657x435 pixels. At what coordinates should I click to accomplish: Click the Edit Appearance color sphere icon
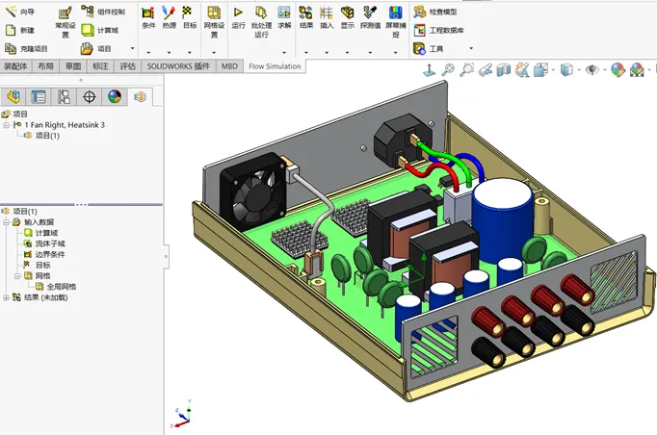click(618, 70)
